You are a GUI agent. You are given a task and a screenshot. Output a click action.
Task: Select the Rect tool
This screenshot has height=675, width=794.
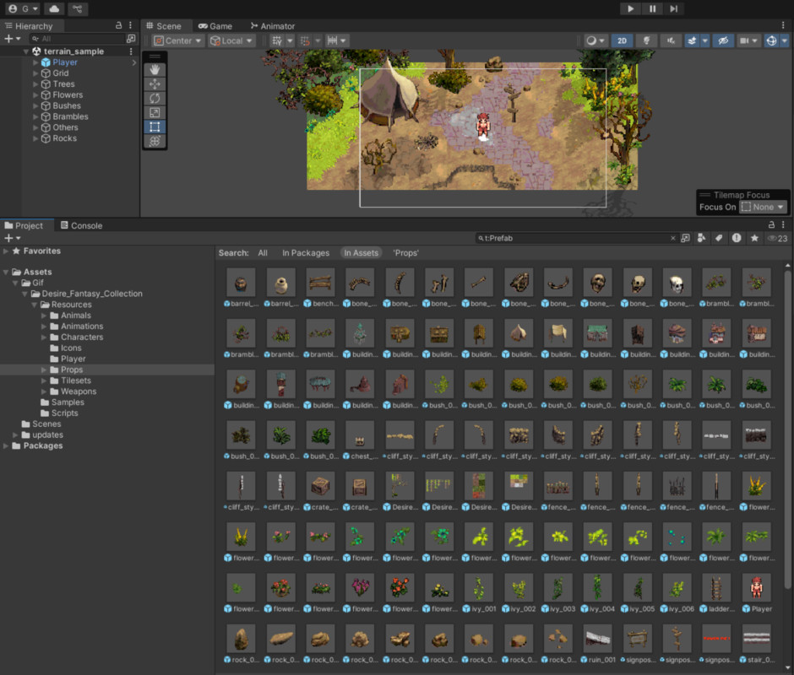pyautogui.click(x=155, y=127)
